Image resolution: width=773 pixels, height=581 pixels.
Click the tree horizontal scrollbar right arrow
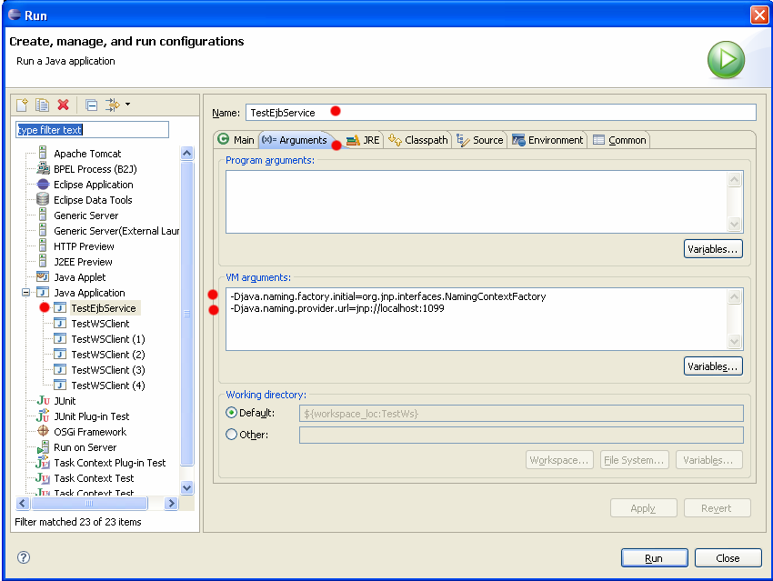click(171, 503)
